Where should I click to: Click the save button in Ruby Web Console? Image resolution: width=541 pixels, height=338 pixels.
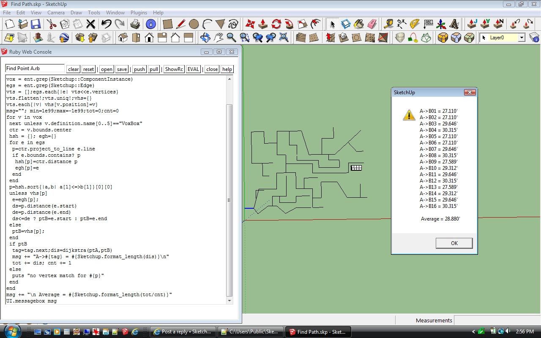(x=122, y=69)
